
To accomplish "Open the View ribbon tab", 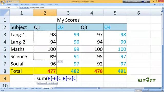I will click(57, 5).
